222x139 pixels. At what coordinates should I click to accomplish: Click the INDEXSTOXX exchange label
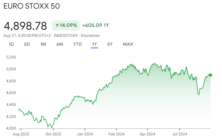tap(66, 36)
